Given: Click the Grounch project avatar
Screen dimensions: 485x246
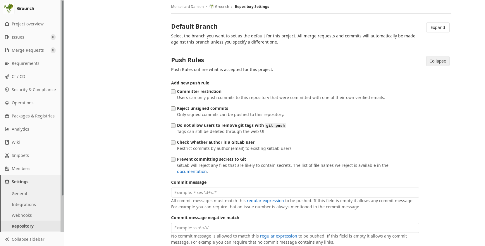Looking at the screenshot, I should point(9,8).
